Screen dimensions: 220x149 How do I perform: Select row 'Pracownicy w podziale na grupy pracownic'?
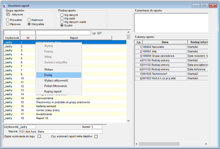coord(65,102)
